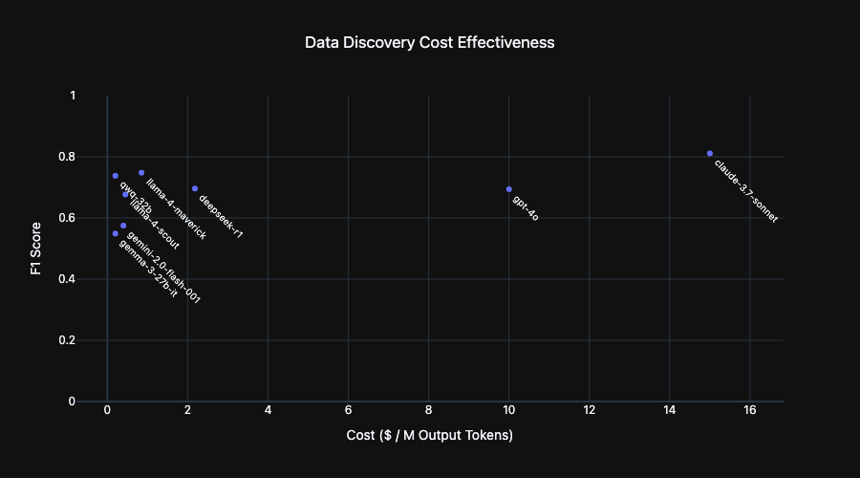Image resolution: width=860 pixels, height=478 pixels.
Task: Click the gemini-2.0-flash-001 text label
Action: pos(163,267)
